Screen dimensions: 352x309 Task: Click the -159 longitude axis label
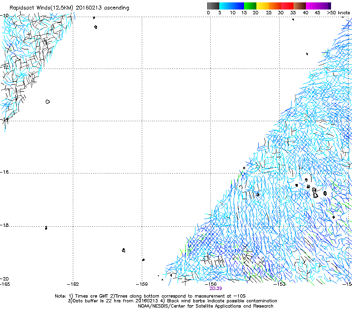coord(142,284)
